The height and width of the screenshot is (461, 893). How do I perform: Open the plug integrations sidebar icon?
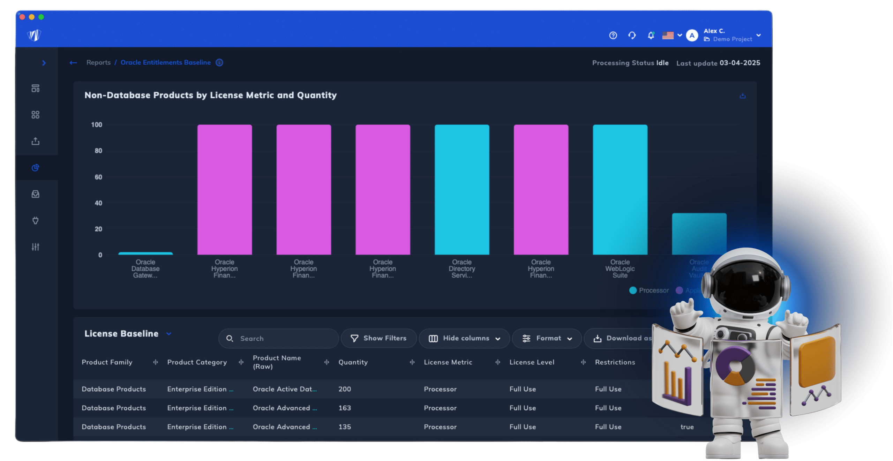pyautogui.click(x=35, y=220)
